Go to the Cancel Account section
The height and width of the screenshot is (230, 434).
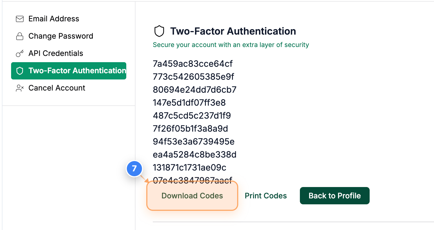tap(57, 88)
